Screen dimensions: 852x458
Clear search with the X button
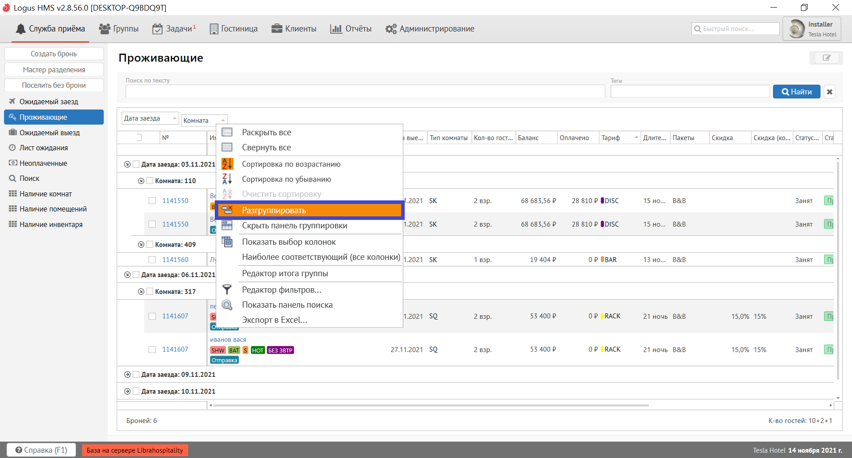point(829,92)
